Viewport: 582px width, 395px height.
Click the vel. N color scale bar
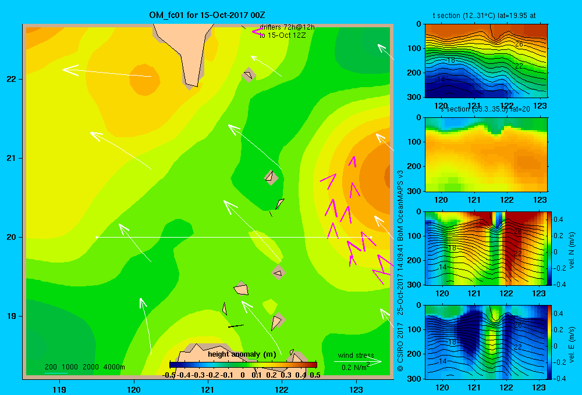tap(549, 248)
